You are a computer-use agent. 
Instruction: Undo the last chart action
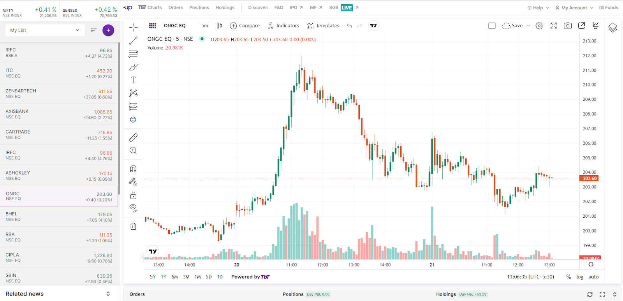349,26
